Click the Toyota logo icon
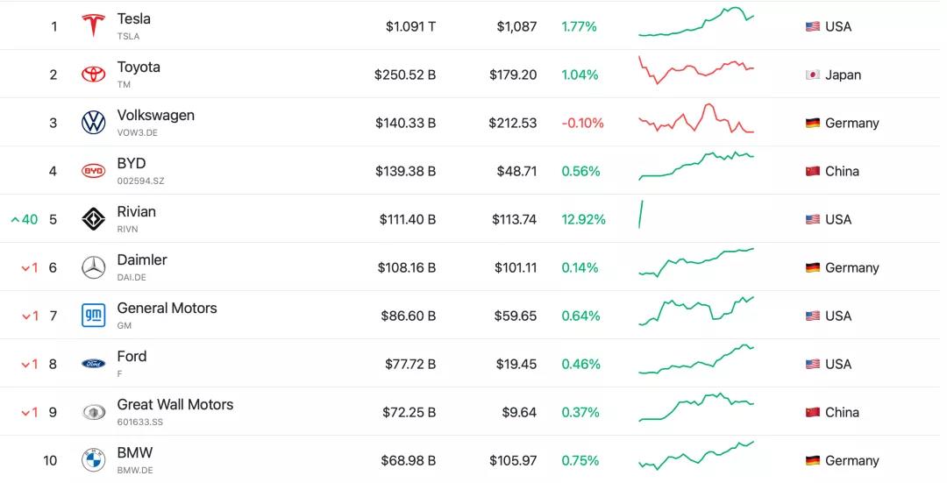Screen dimensions: 947x483 [93, 75]
